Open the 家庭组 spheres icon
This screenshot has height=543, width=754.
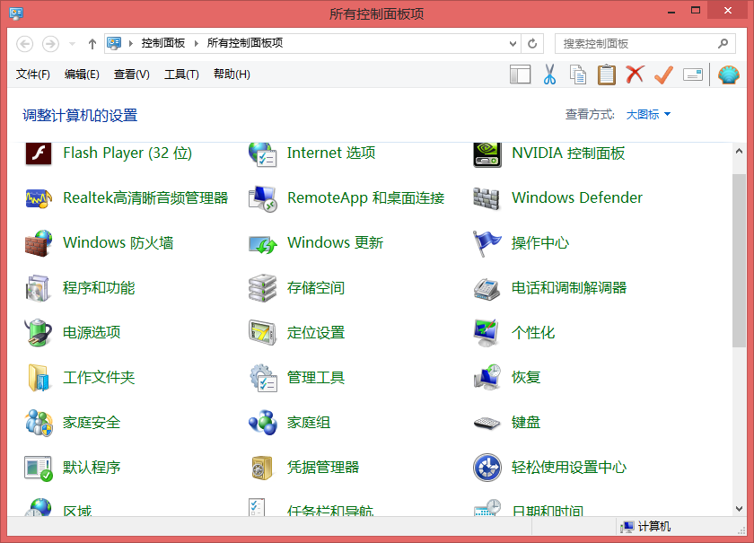(262, 423)
